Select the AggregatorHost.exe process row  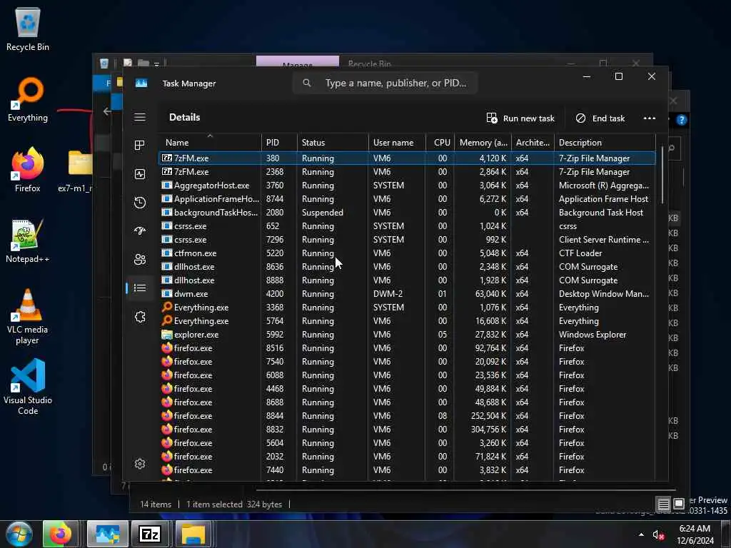(x=407, y=186)
